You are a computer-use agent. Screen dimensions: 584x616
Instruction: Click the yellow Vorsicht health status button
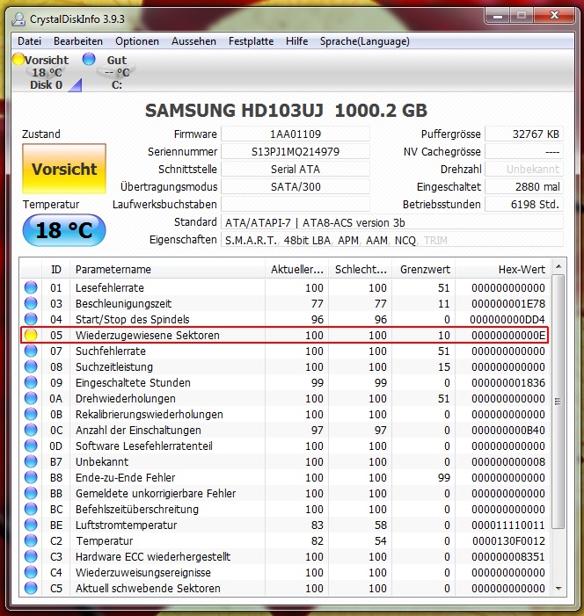pos(64,169)
